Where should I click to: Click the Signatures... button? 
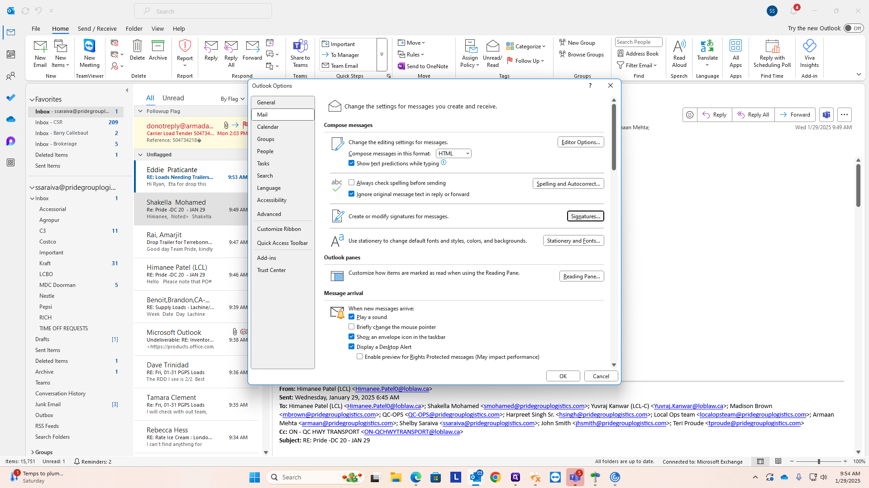pos(585,216)
